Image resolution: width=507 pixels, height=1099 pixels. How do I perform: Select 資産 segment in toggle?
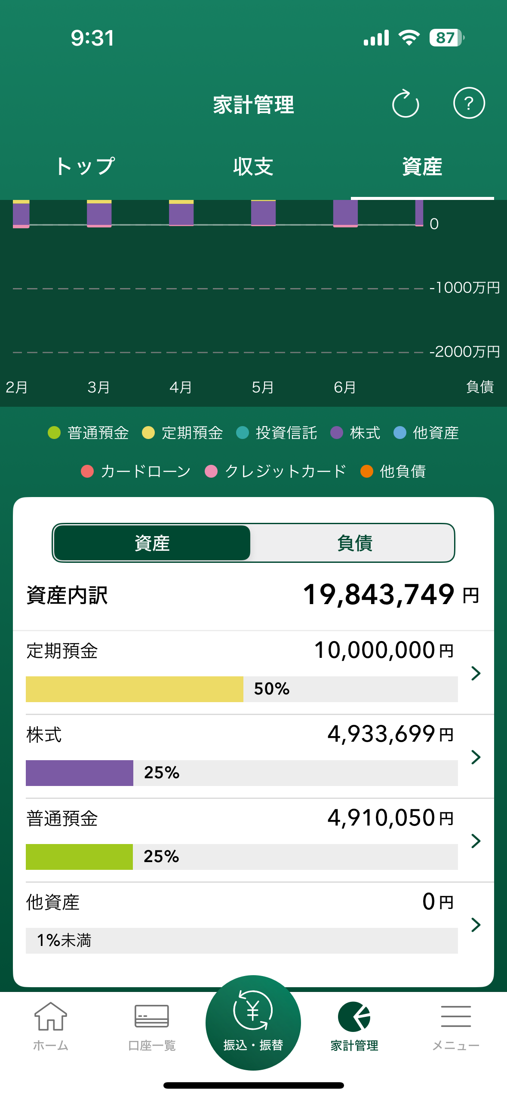click(152, 543)
